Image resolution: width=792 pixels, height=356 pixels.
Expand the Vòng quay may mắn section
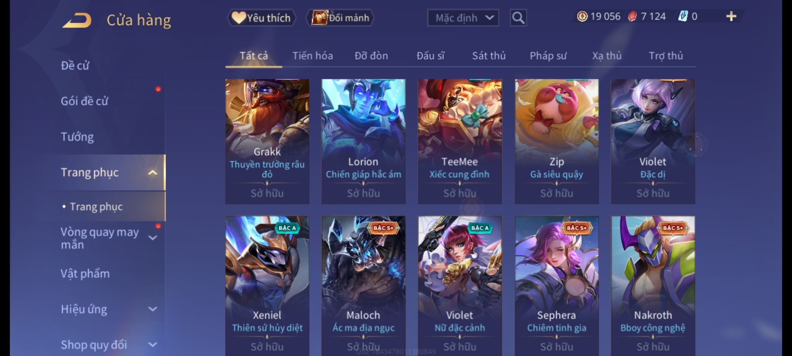[152, 238]
